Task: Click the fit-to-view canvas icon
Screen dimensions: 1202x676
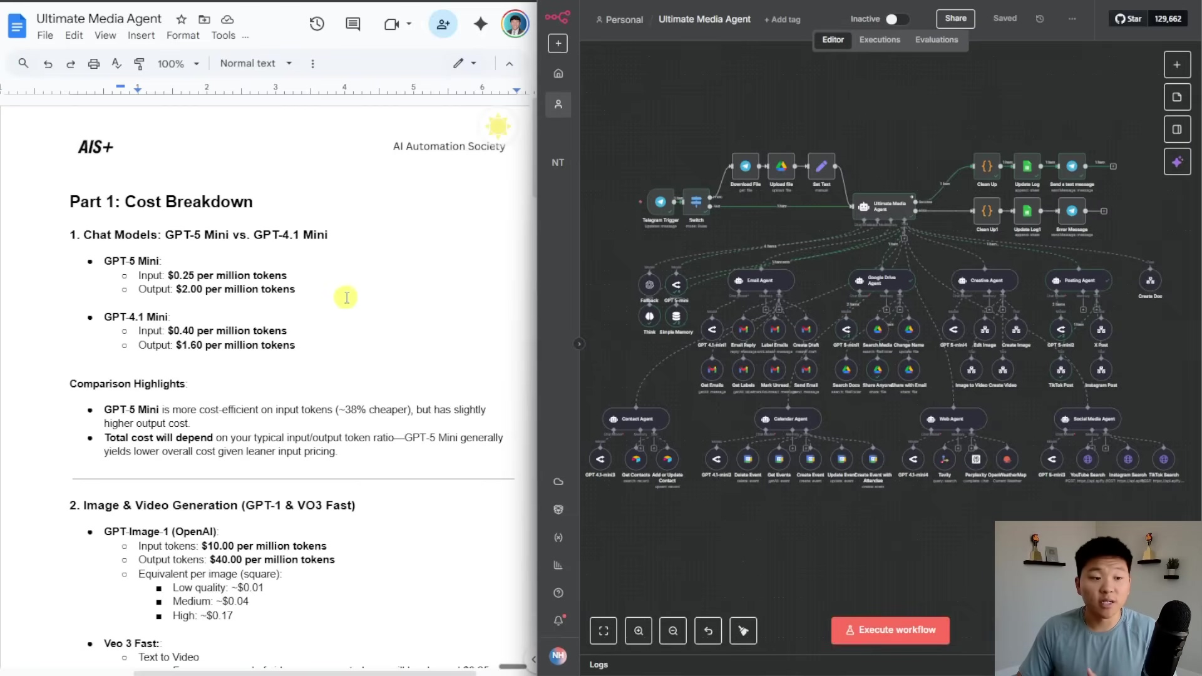Action: 604,631
